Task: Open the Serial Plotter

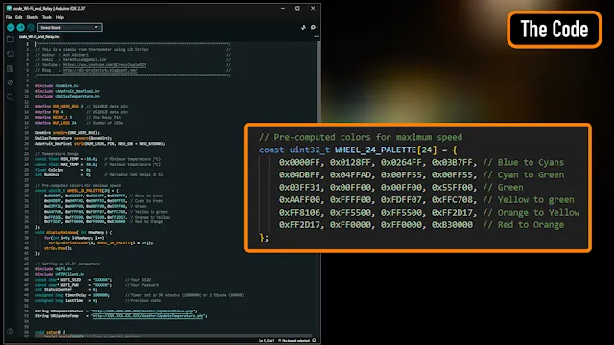Action: pyautogui.click(x=303, y=27)
